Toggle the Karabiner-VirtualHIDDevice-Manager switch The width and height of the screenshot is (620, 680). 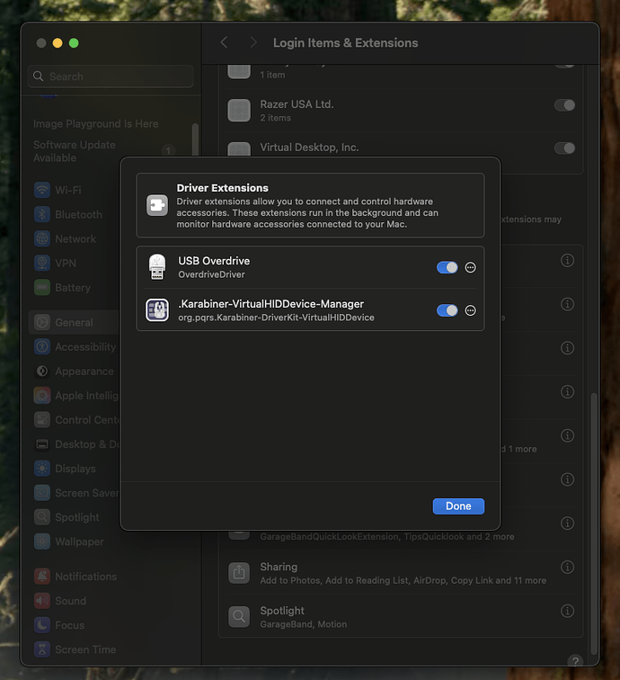coord(447,310)
